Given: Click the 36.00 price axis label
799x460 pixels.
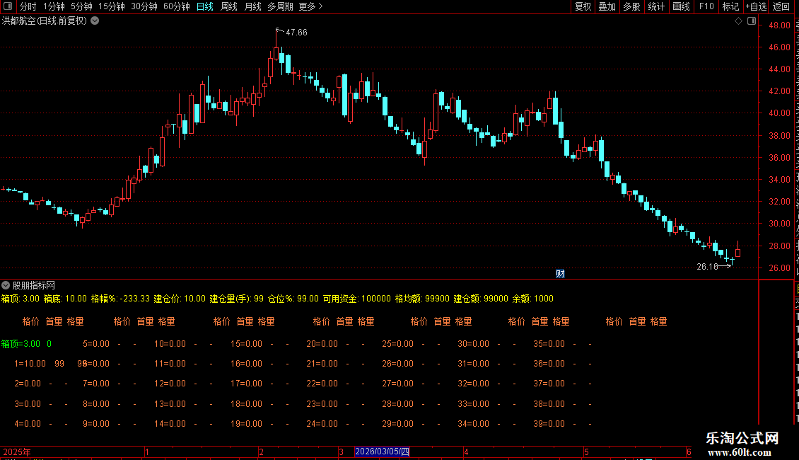Looking at the screenshot, I should click(780, 158).
